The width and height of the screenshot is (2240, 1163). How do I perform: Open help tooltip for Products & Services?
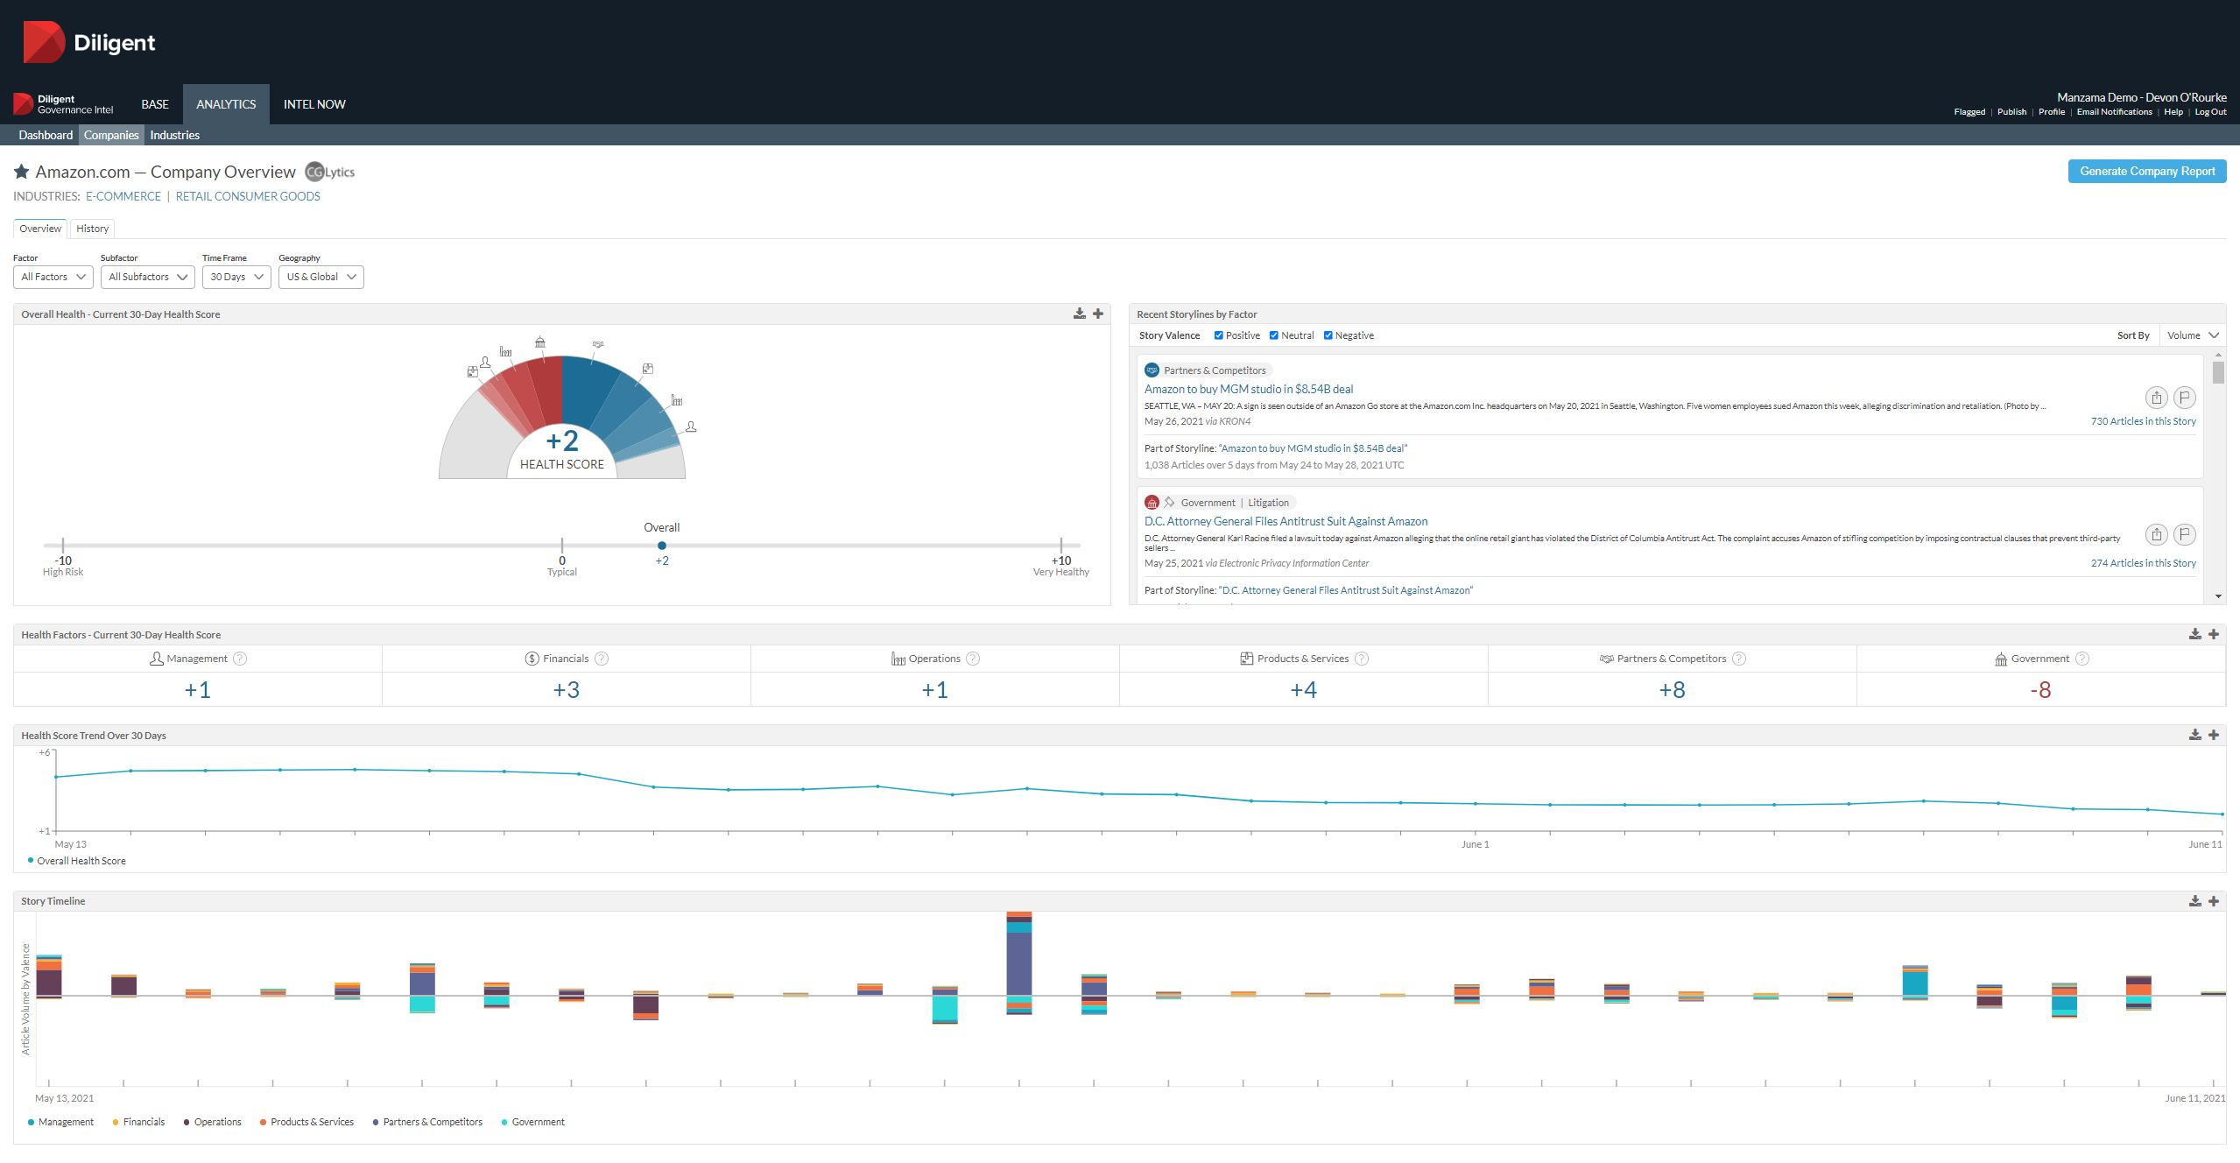(x=1362, y=659)
